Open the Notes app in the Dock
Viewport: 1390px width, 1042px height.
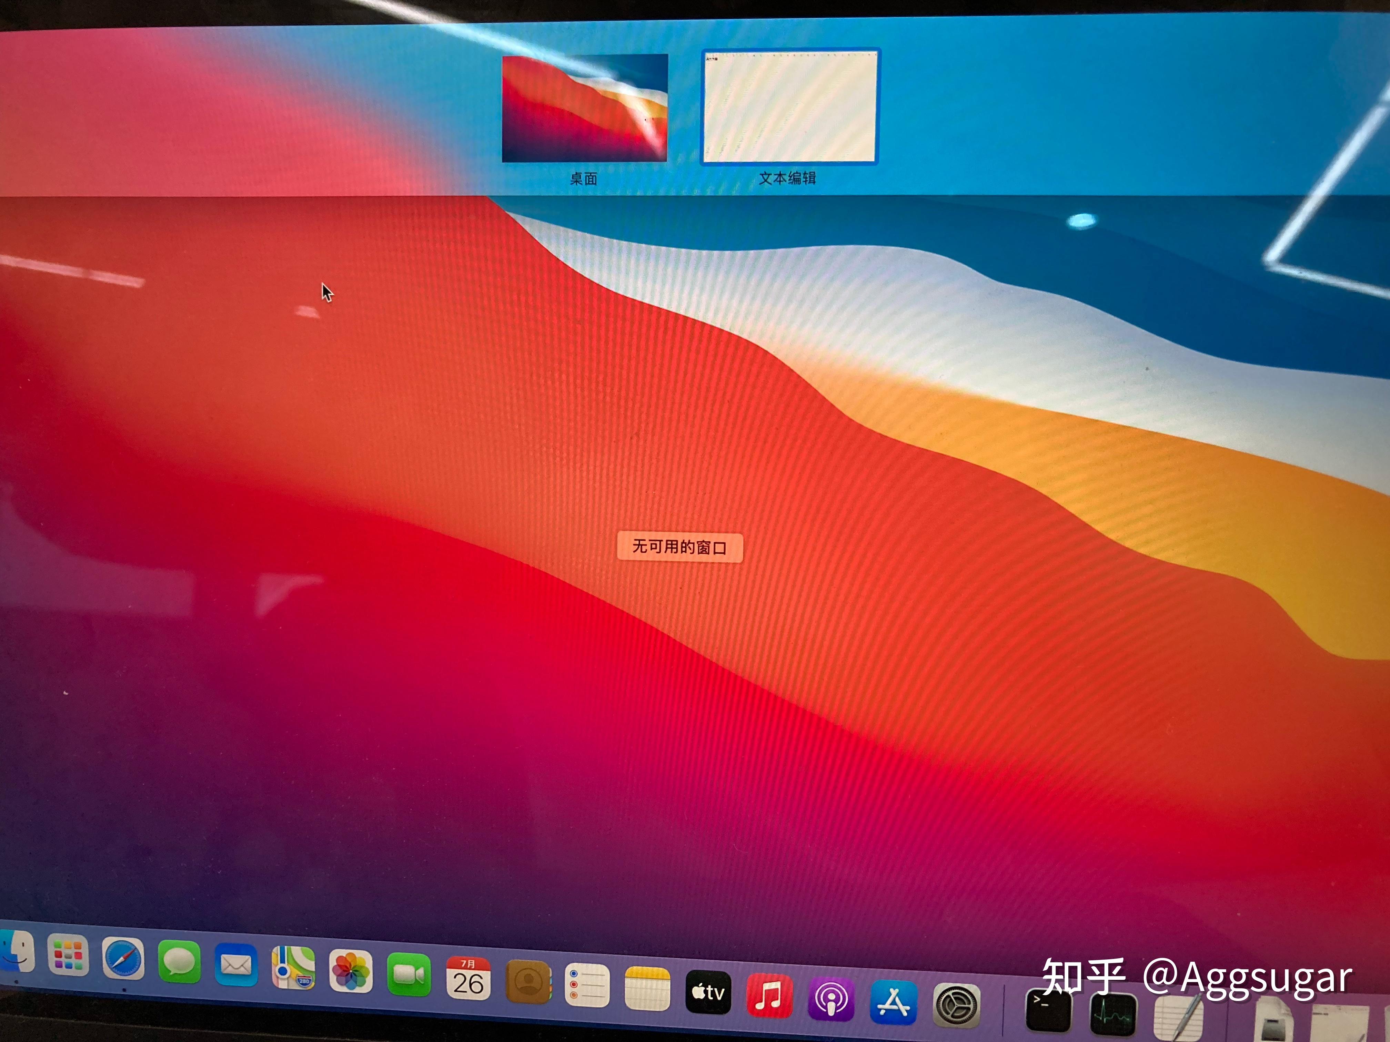[x=647, y=989]
